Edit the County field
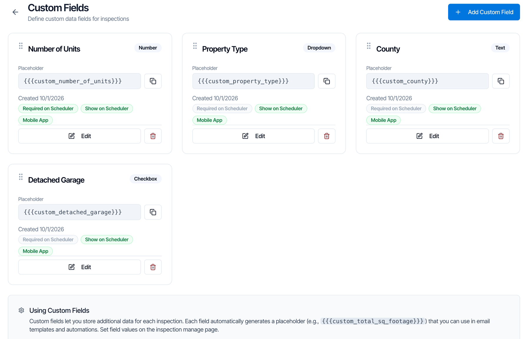The width and height of the screenshot is (530, 339). (x=427, y=136)
